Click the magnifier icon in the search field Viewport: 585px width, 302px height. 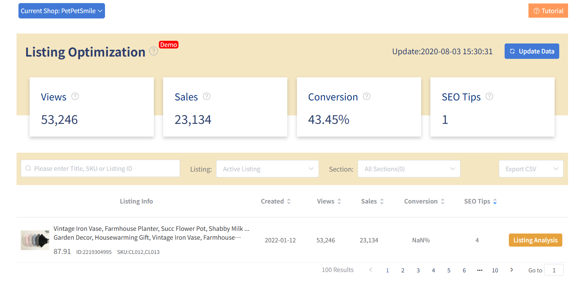(28, 168)
